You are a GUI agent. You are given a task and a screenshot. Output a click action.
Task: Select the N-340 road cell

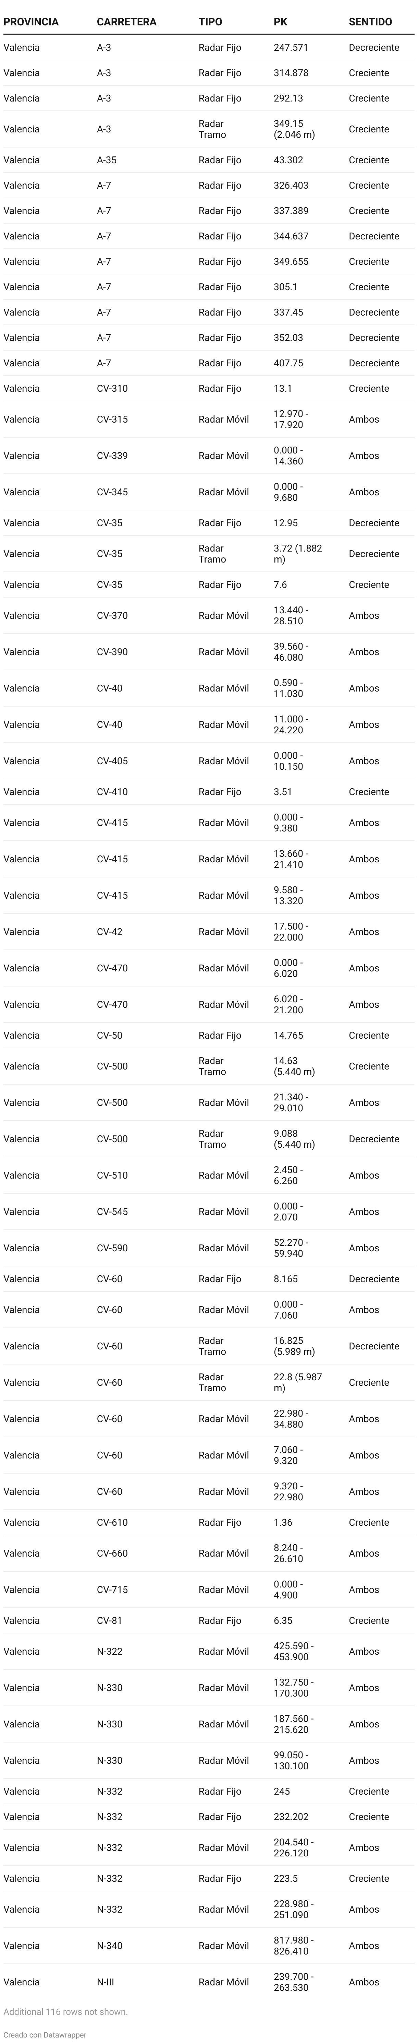click(110, 1946)
